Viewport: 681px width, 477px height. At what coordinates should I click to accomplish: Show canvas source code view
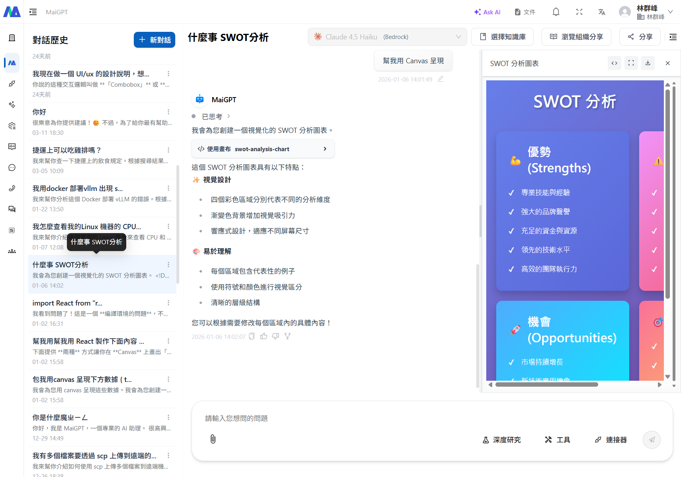pos(614,63)
